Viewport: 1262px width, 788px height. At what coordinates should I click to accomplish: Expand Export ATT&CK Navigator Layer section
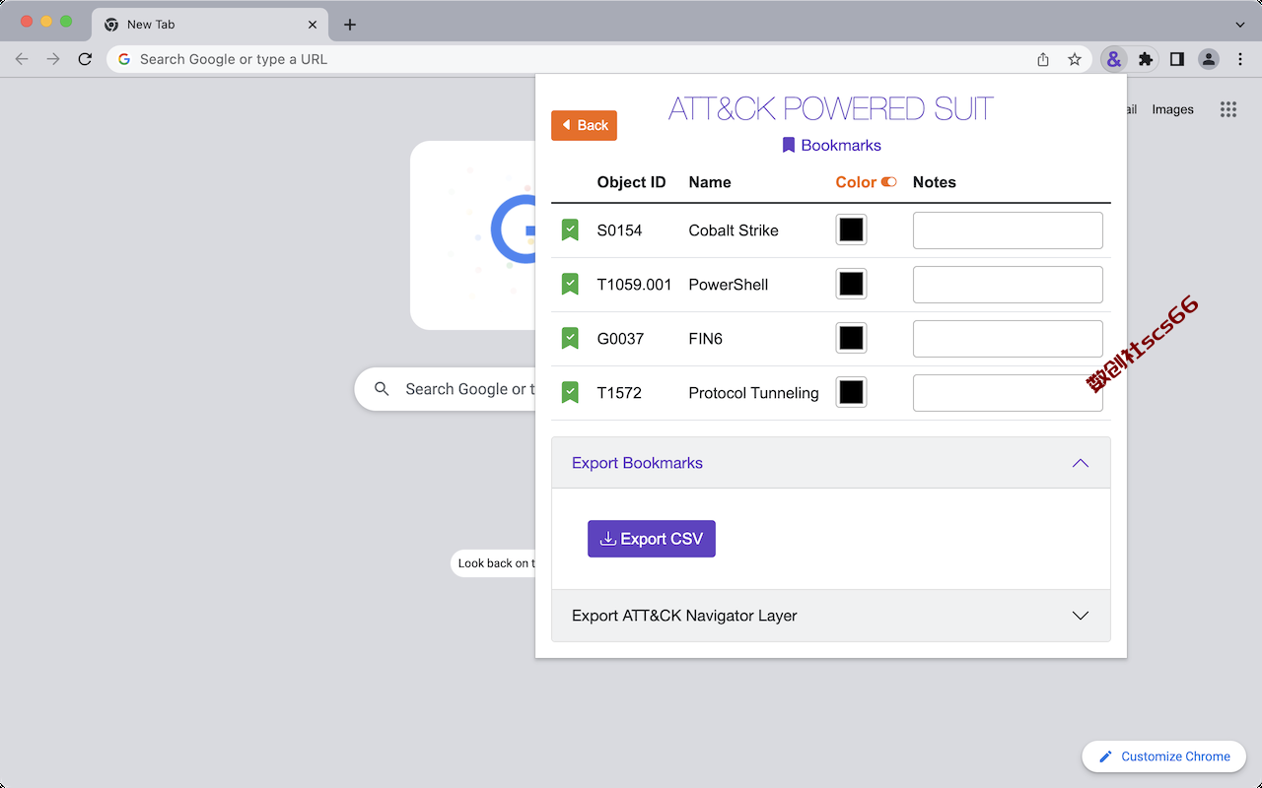coord(831,616)
